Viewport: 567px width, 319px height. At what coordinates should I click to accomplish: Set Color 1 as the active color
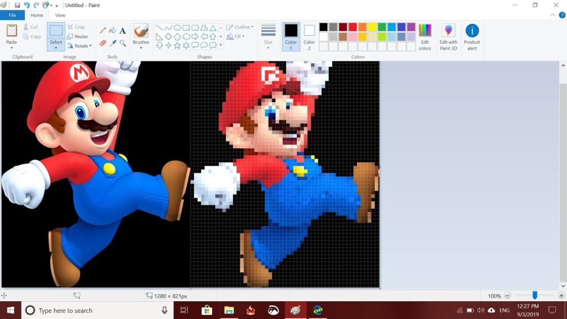click(x=291, y=37)
